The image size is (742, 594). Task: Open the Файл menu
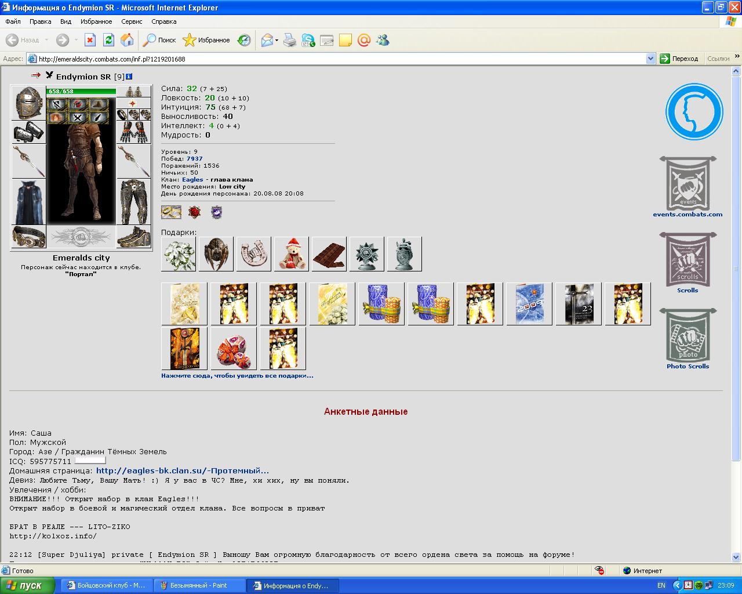(x=13, y=21)
